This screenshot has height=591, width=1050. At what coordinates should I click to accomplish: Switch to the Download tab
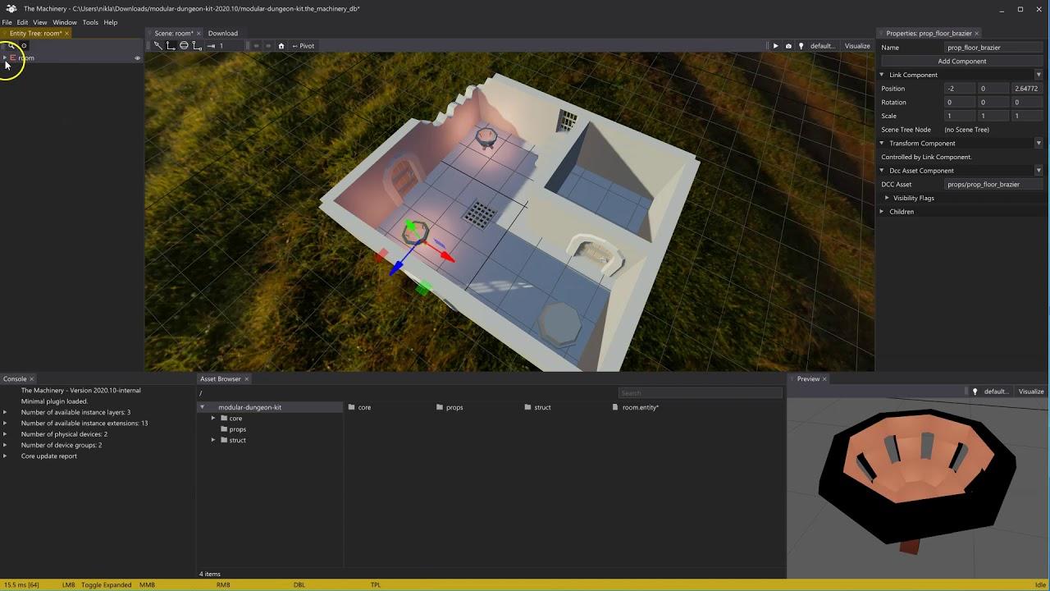223,34
